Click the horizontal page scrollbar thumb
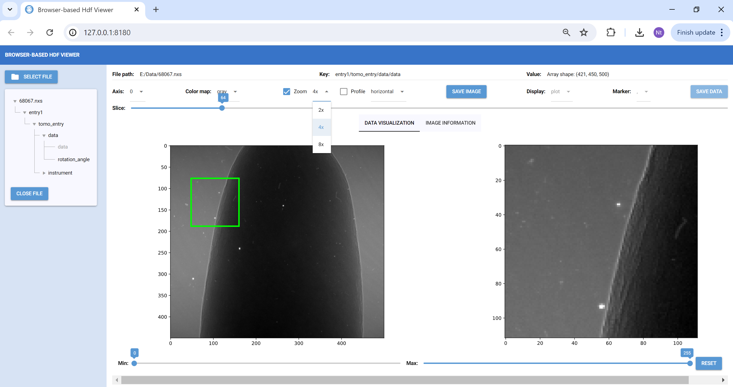This screenshot has height=387, width=733. pos(405,379)
